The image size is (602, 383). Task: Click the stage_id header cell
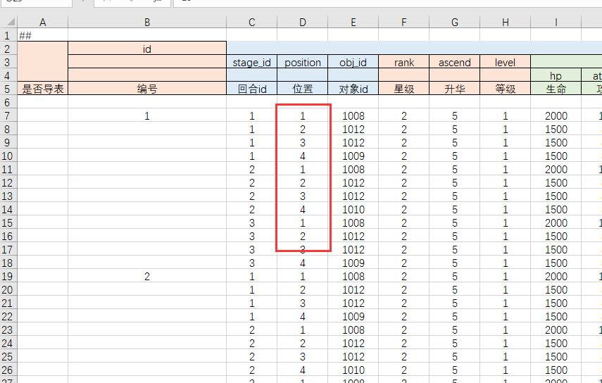(252, 62)
